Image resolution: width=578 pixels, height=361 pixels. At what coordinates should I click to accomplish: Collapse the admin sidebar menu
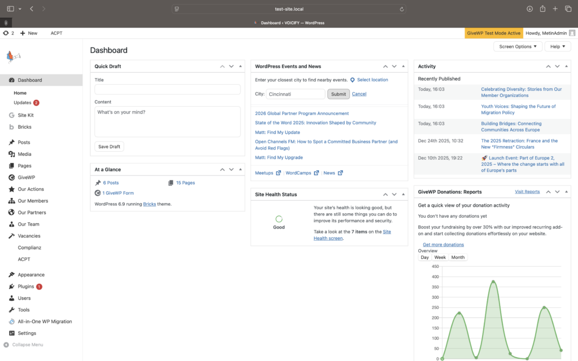tap(24, 345)
